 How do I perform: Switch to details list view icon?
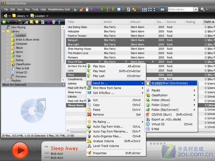coord(144,9)
